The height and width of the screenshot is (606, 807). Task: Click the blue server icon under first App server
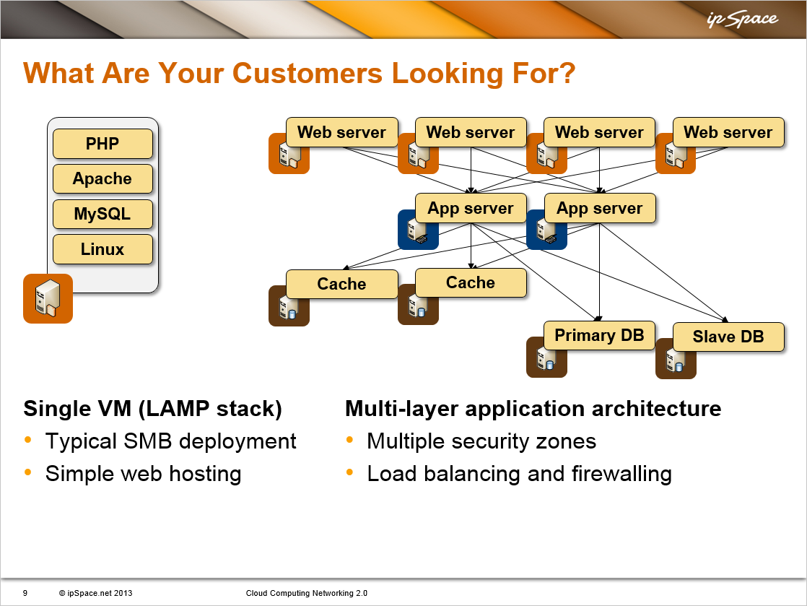pos(418,230)
